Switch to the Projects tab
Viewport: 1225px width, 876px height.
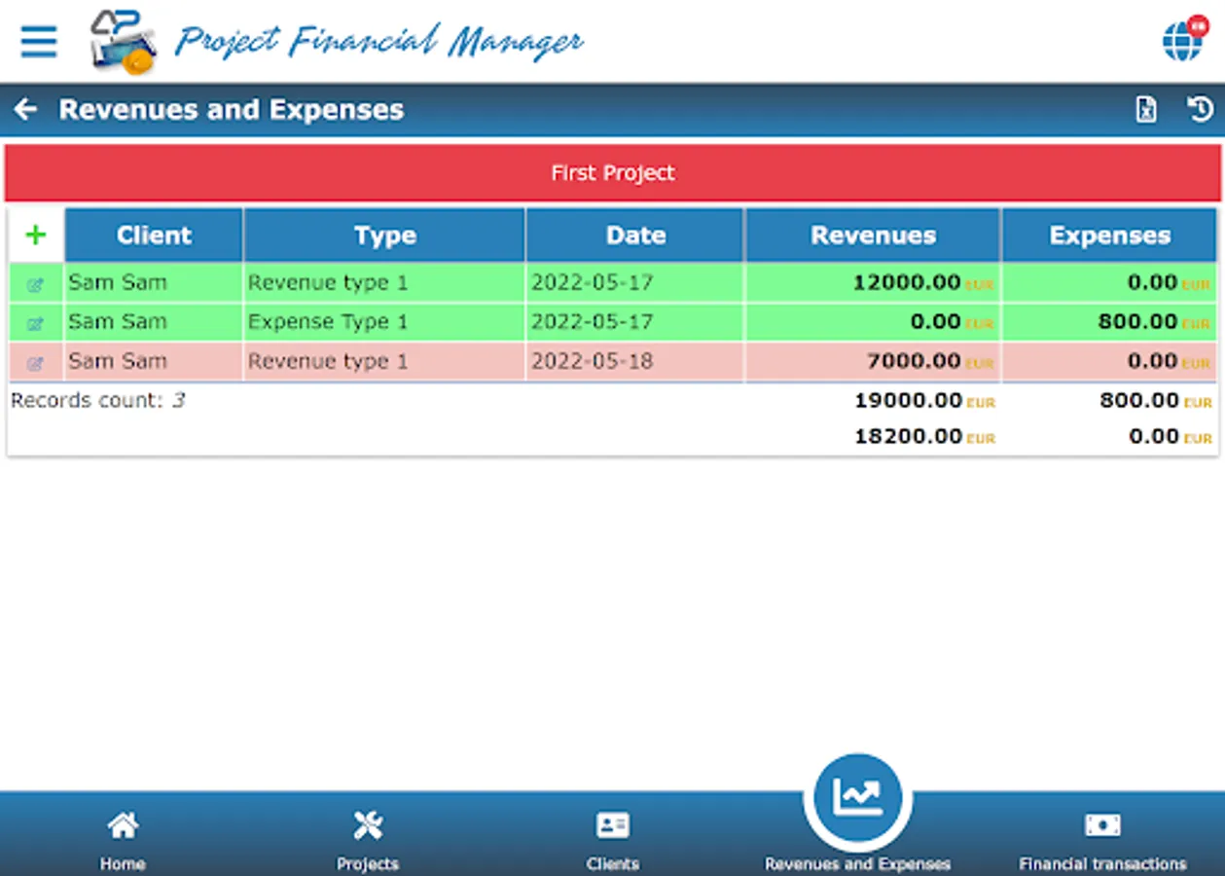click(368, 841)
